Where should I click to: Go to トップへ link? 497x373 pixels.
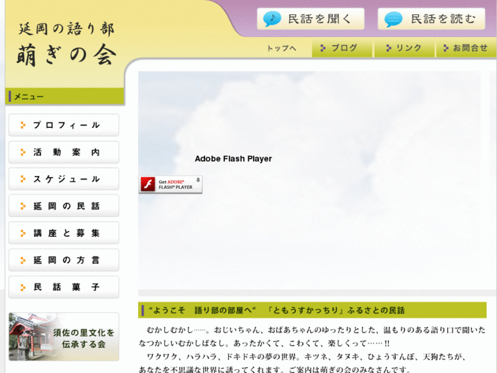tap(281, 49)
